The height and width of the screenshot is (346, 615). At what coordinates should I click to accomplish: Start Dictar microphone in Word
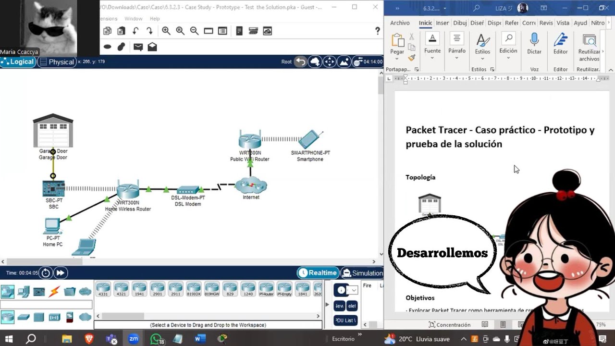coord(534,43)
